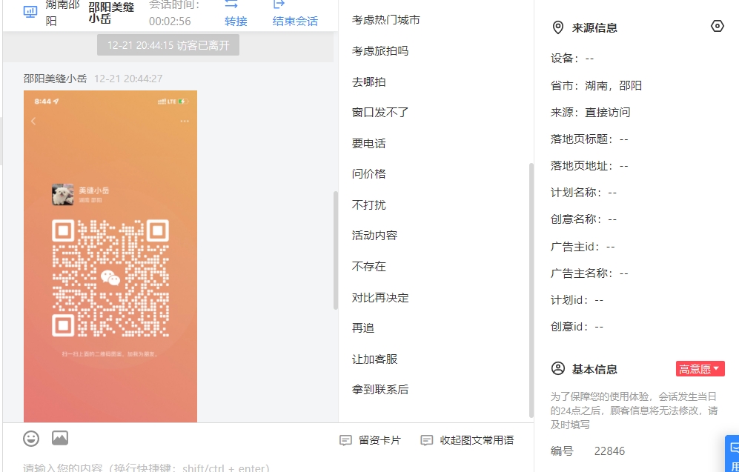The width and height of the screenshot is (739, 472).
Task: Open the 高意愿 intent dropdown
Action: click(700, 369)
